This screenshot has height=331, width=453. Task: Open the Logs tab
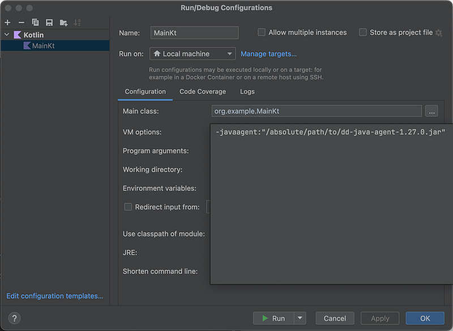247,92
